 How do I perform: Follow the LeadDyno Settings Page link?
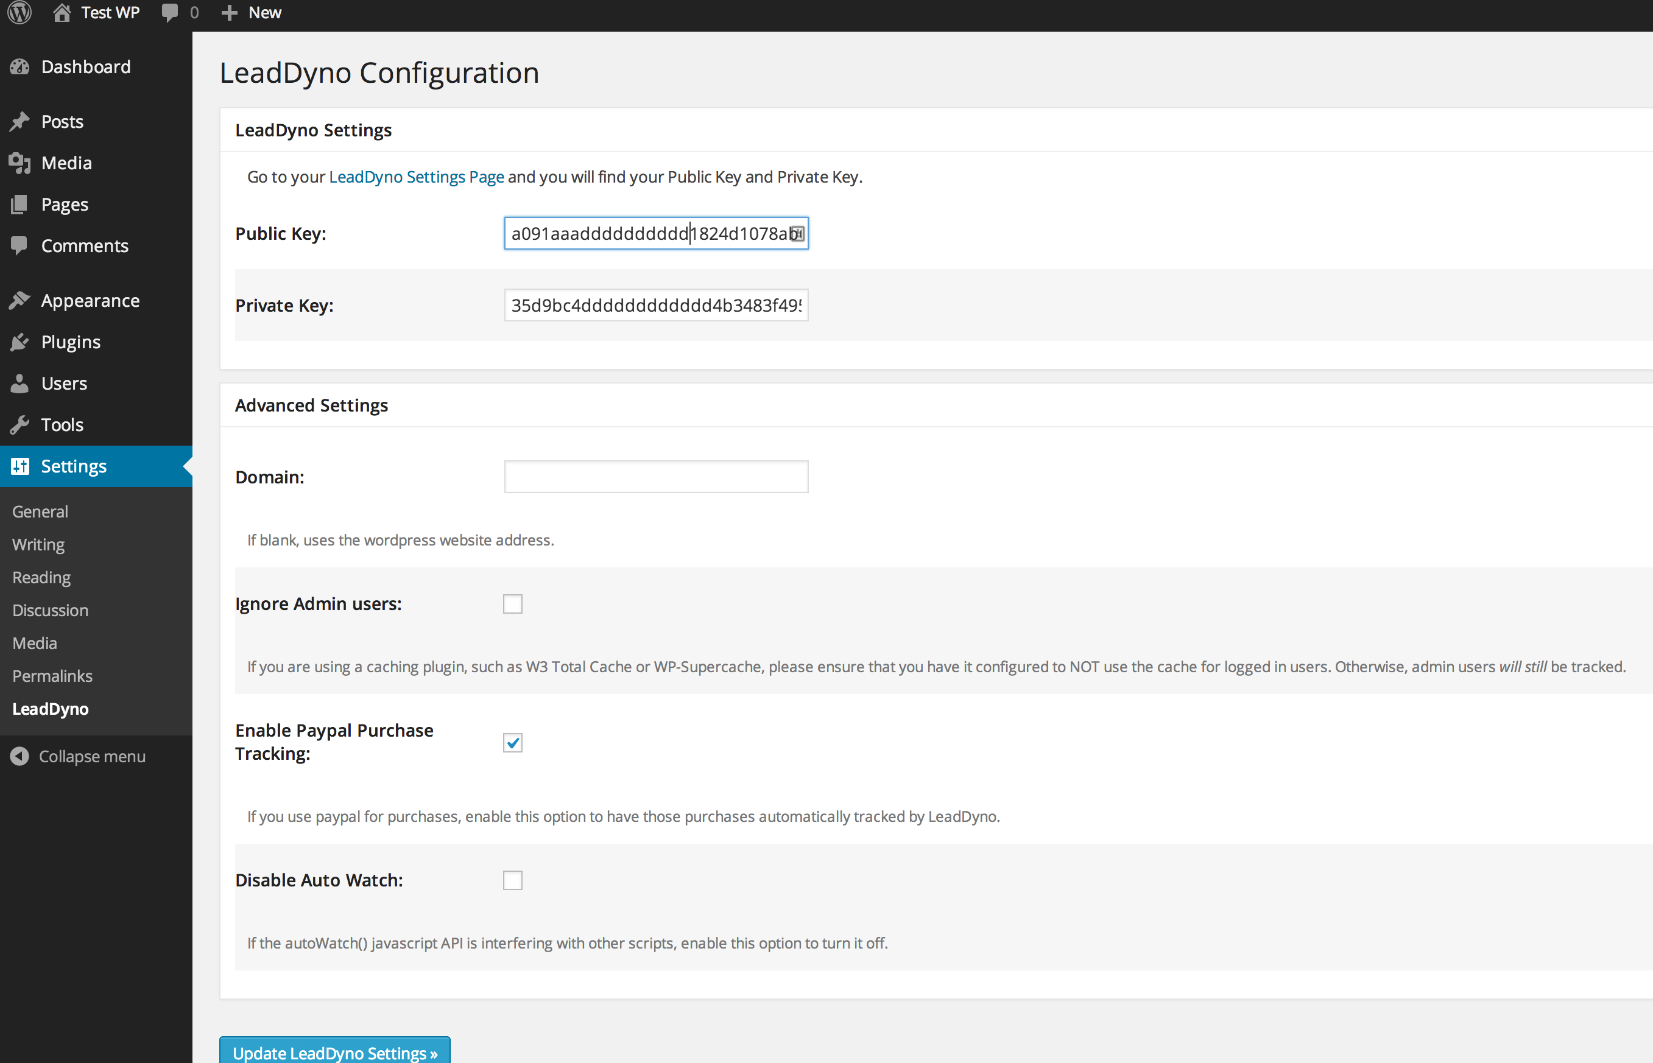417,177
